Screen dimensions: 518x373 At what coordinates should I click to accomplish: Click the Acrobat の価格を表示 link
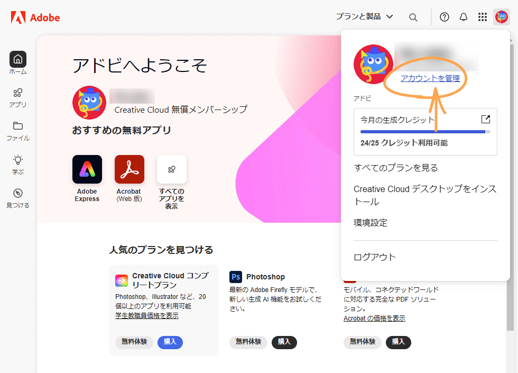374,318
